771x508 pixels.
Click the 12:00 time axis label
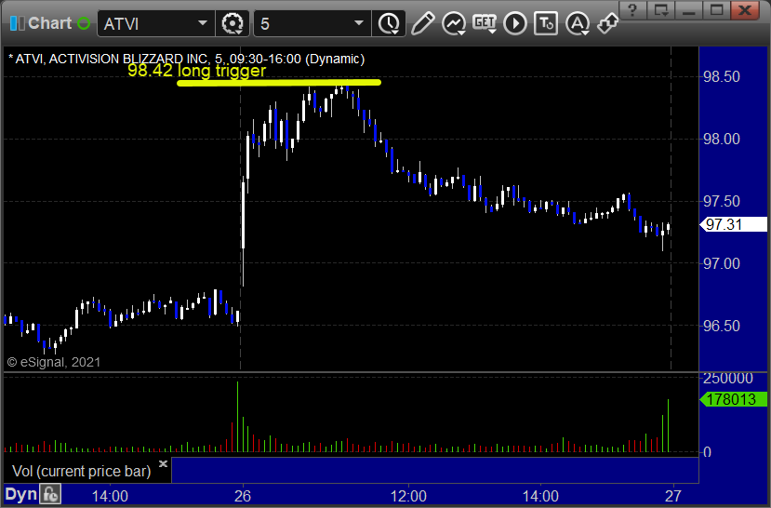pos(408,496)
